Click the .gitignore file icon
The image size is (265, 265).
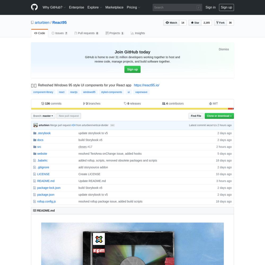pyautogui.click(x=34, y=167)
